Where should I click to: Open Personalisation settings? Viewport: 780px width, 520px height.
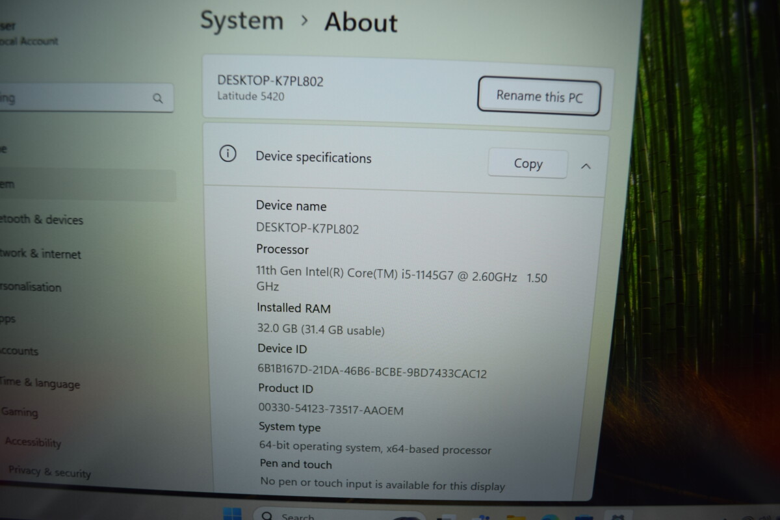click(x=31, y=287)
